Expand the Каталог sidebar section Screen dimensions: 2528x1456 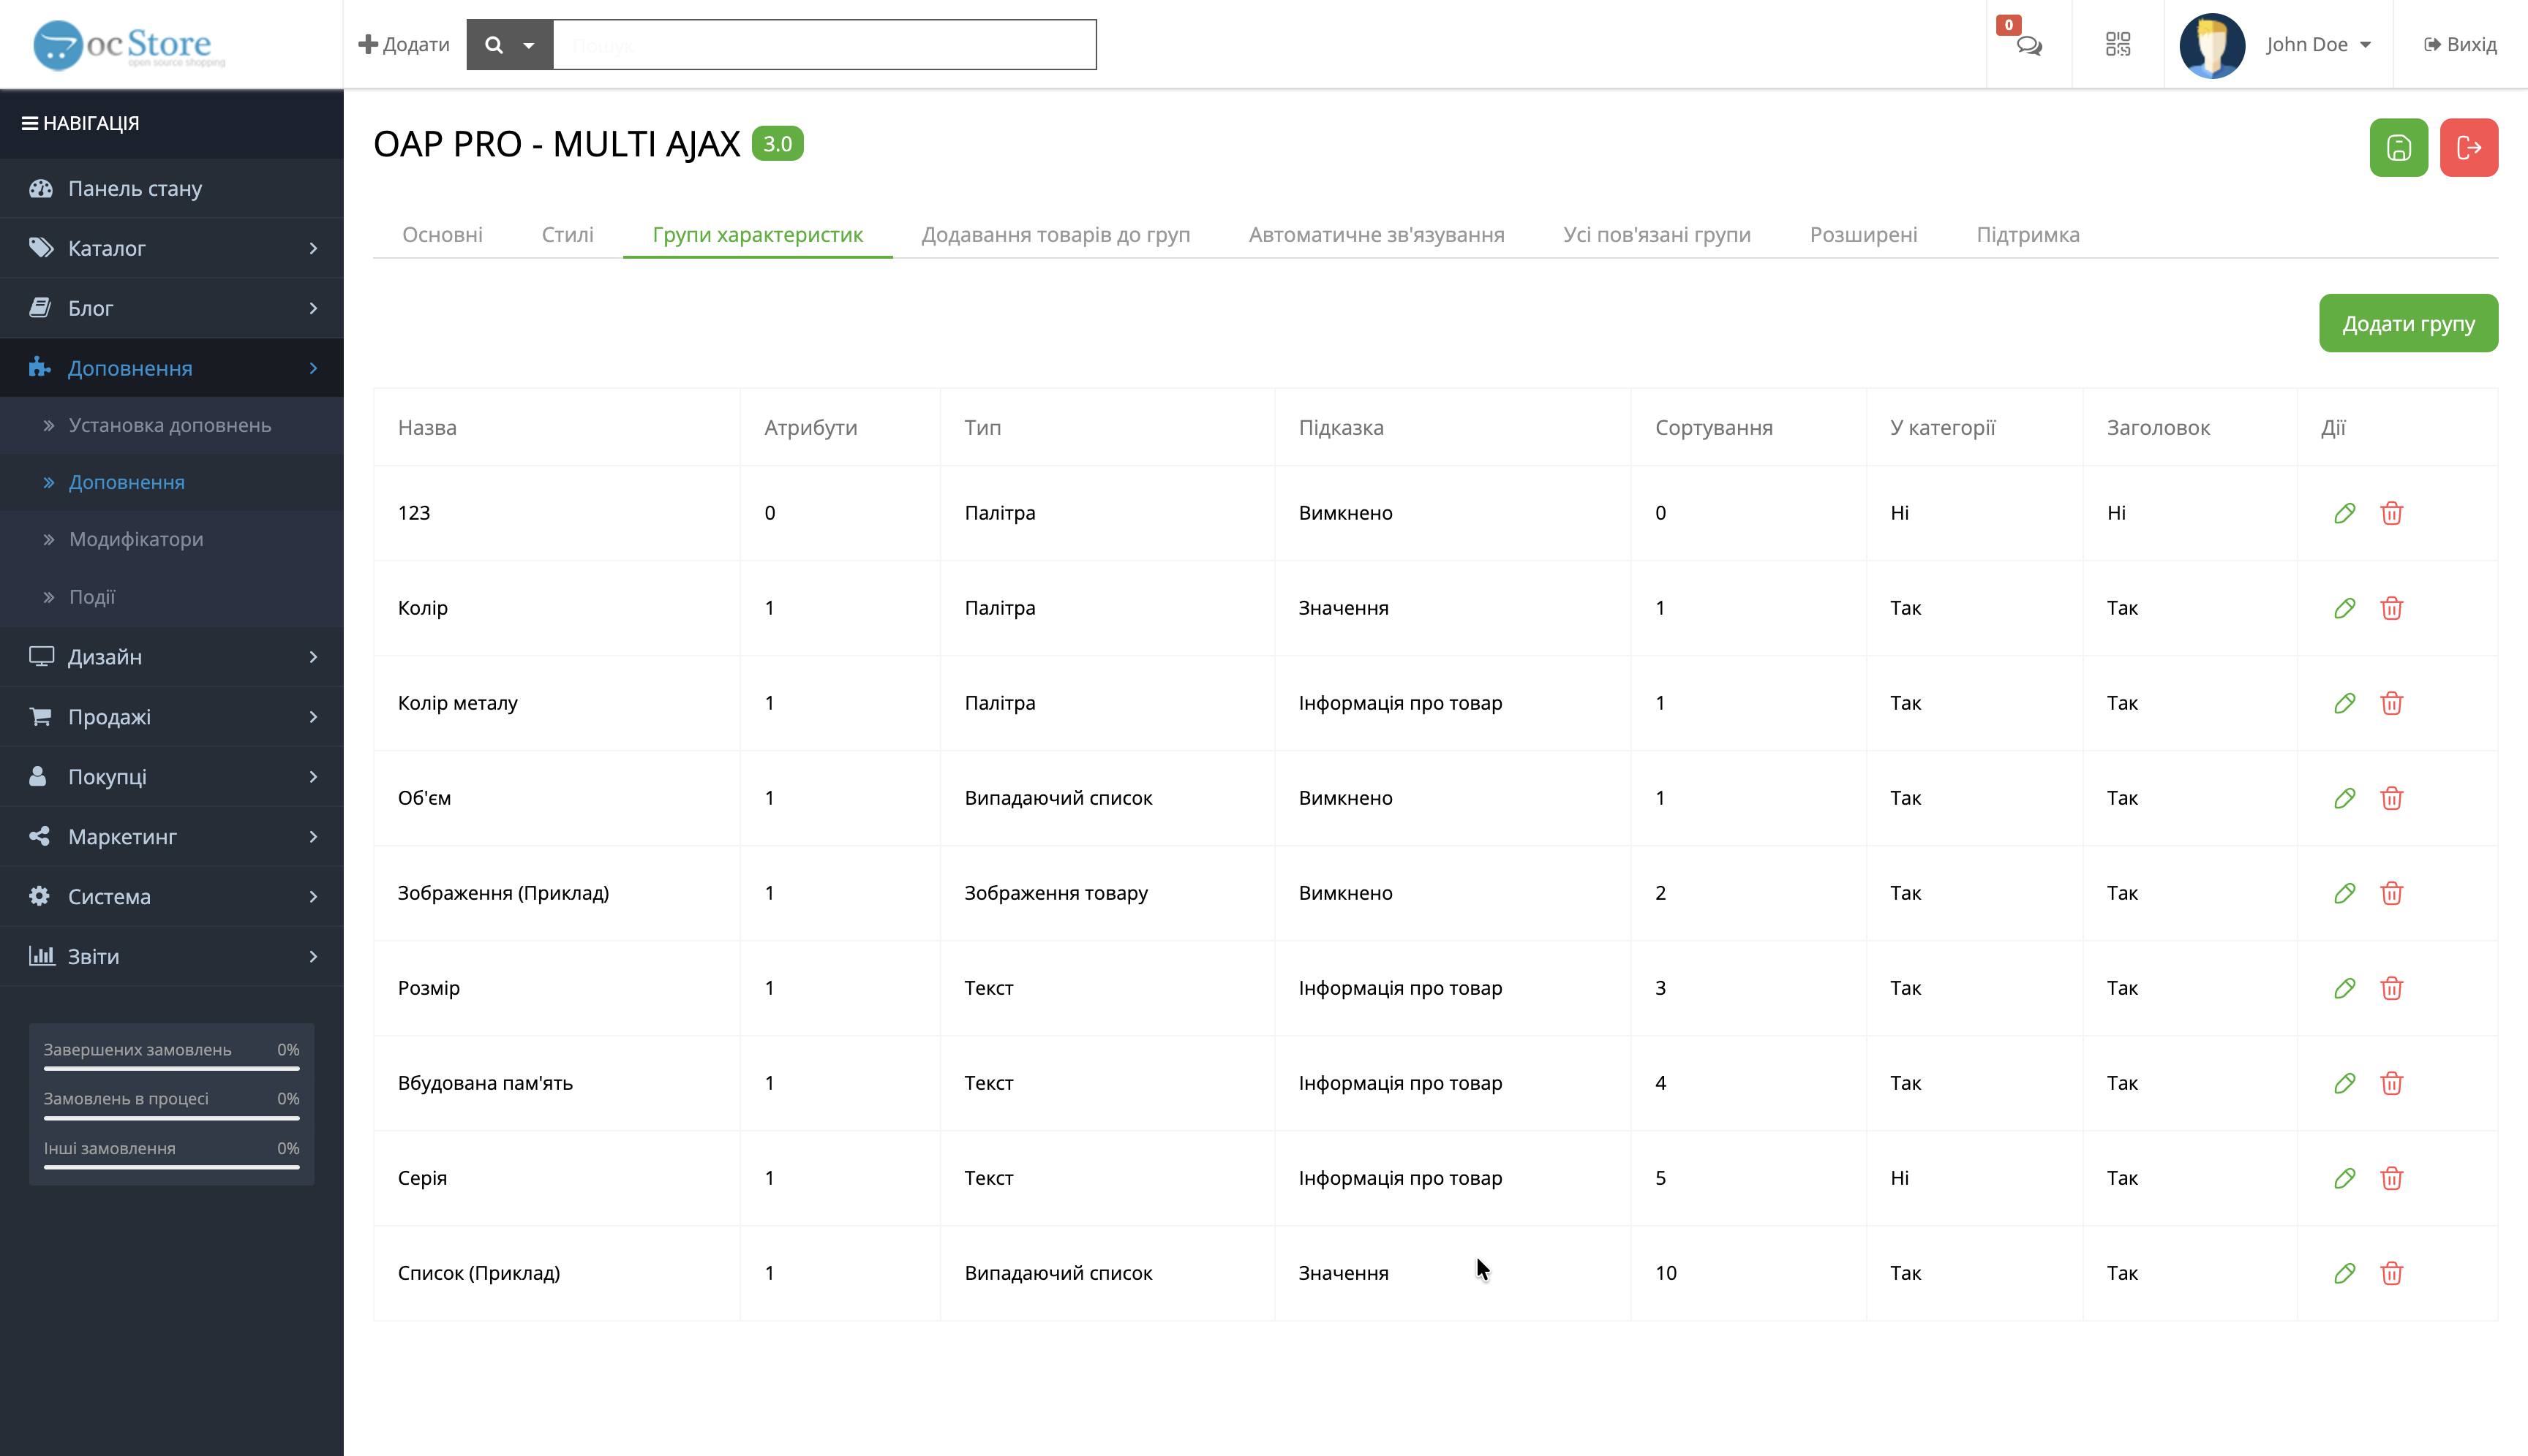coord(170,248)
